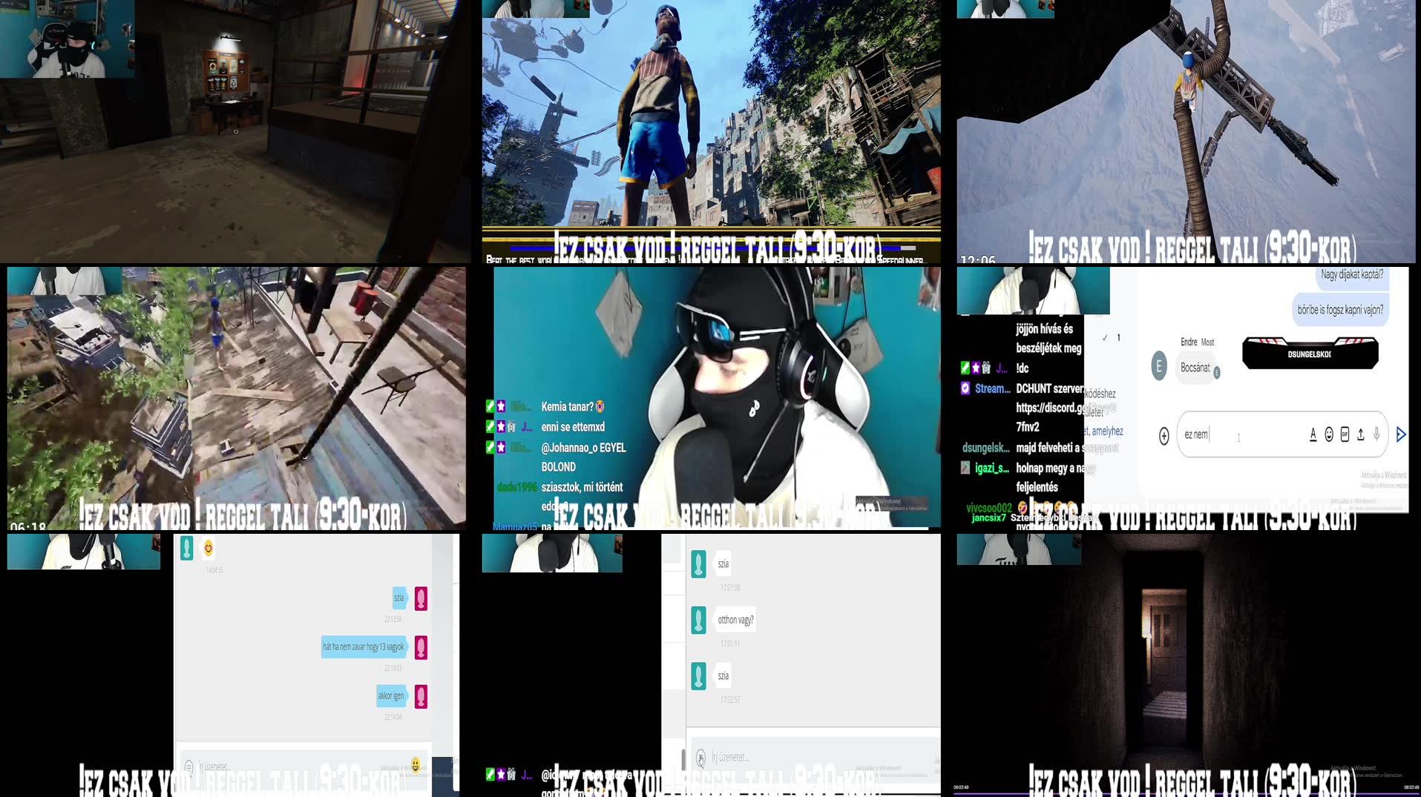This screenshot has height=797, width=1421.
Task: Click the 'vivcsoo002' username in chat
Action: [x=988, y=508]
